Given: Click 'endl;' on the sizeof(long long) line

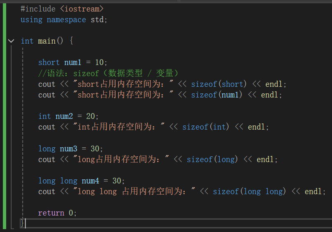Looking at the screenshot, I should (x=315, y=192).
